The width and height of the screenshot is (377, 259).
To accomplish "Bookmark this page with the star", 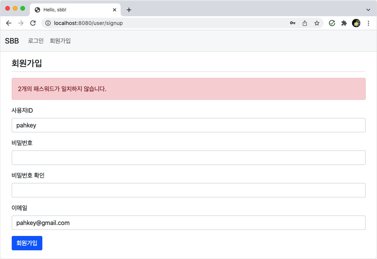I will (317, 23).
